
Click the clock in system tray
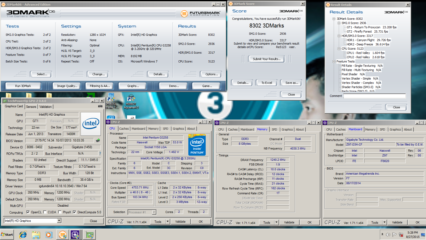413,235
